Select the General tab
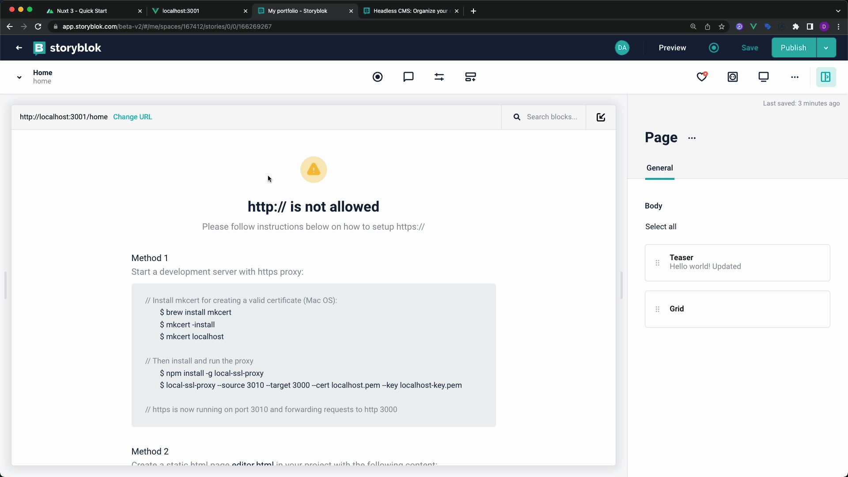The height and width of the screenshot is (477, 848). (659, 168)
